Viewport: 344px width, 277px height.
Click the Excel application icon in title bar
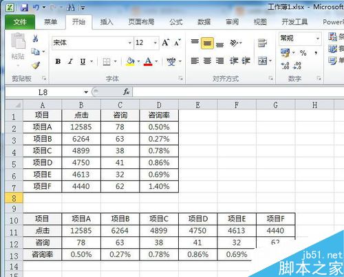[10, 8]
